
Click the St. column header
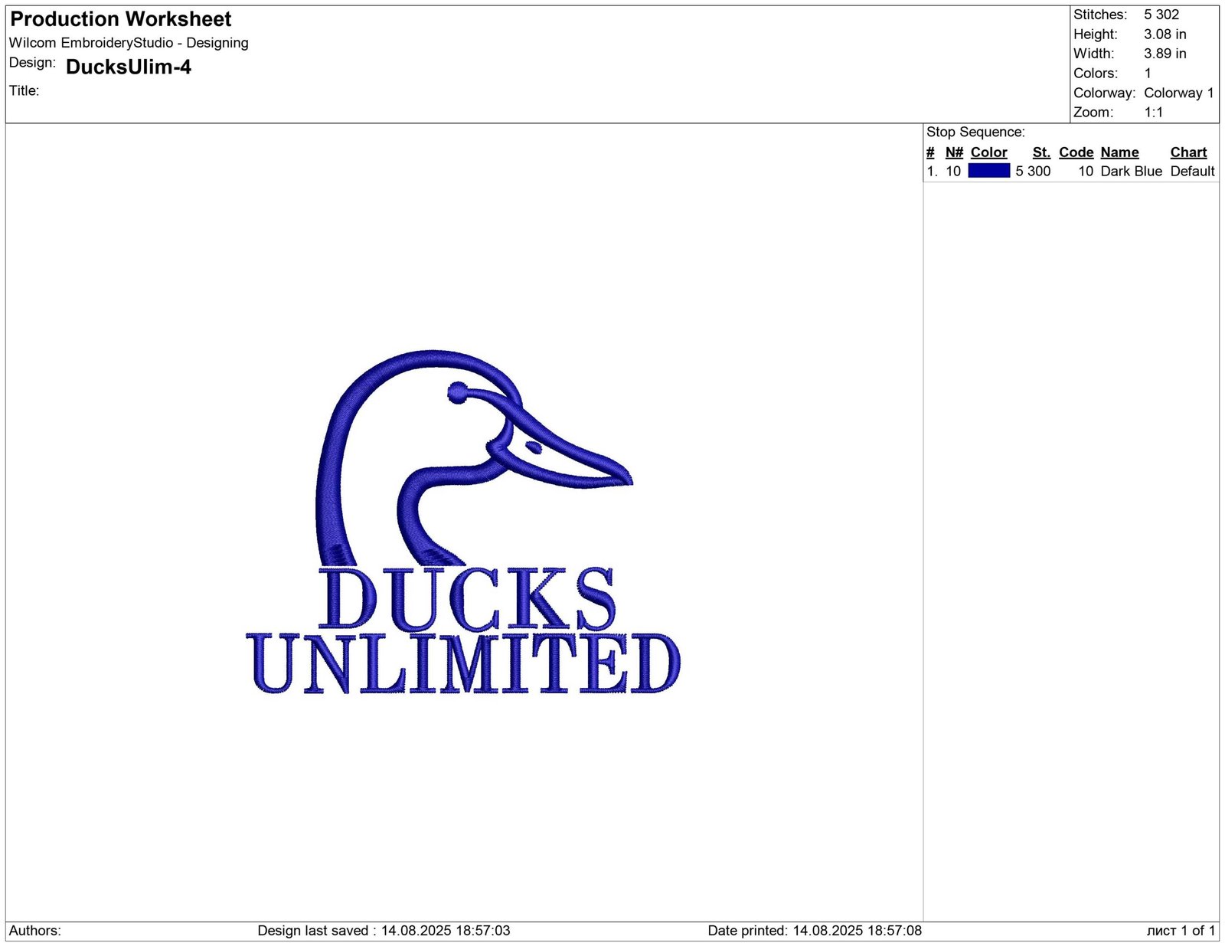coord(1041,152)
